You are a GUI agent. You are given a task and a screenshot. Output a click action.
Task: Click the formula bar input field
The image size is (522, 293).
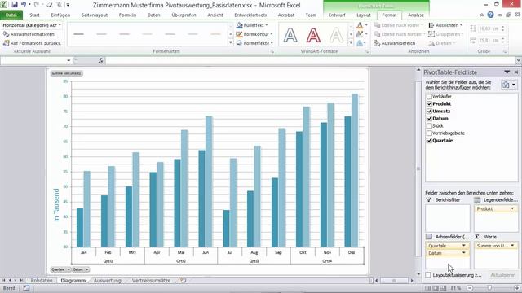pyautogui.click(x=310, y=60)
